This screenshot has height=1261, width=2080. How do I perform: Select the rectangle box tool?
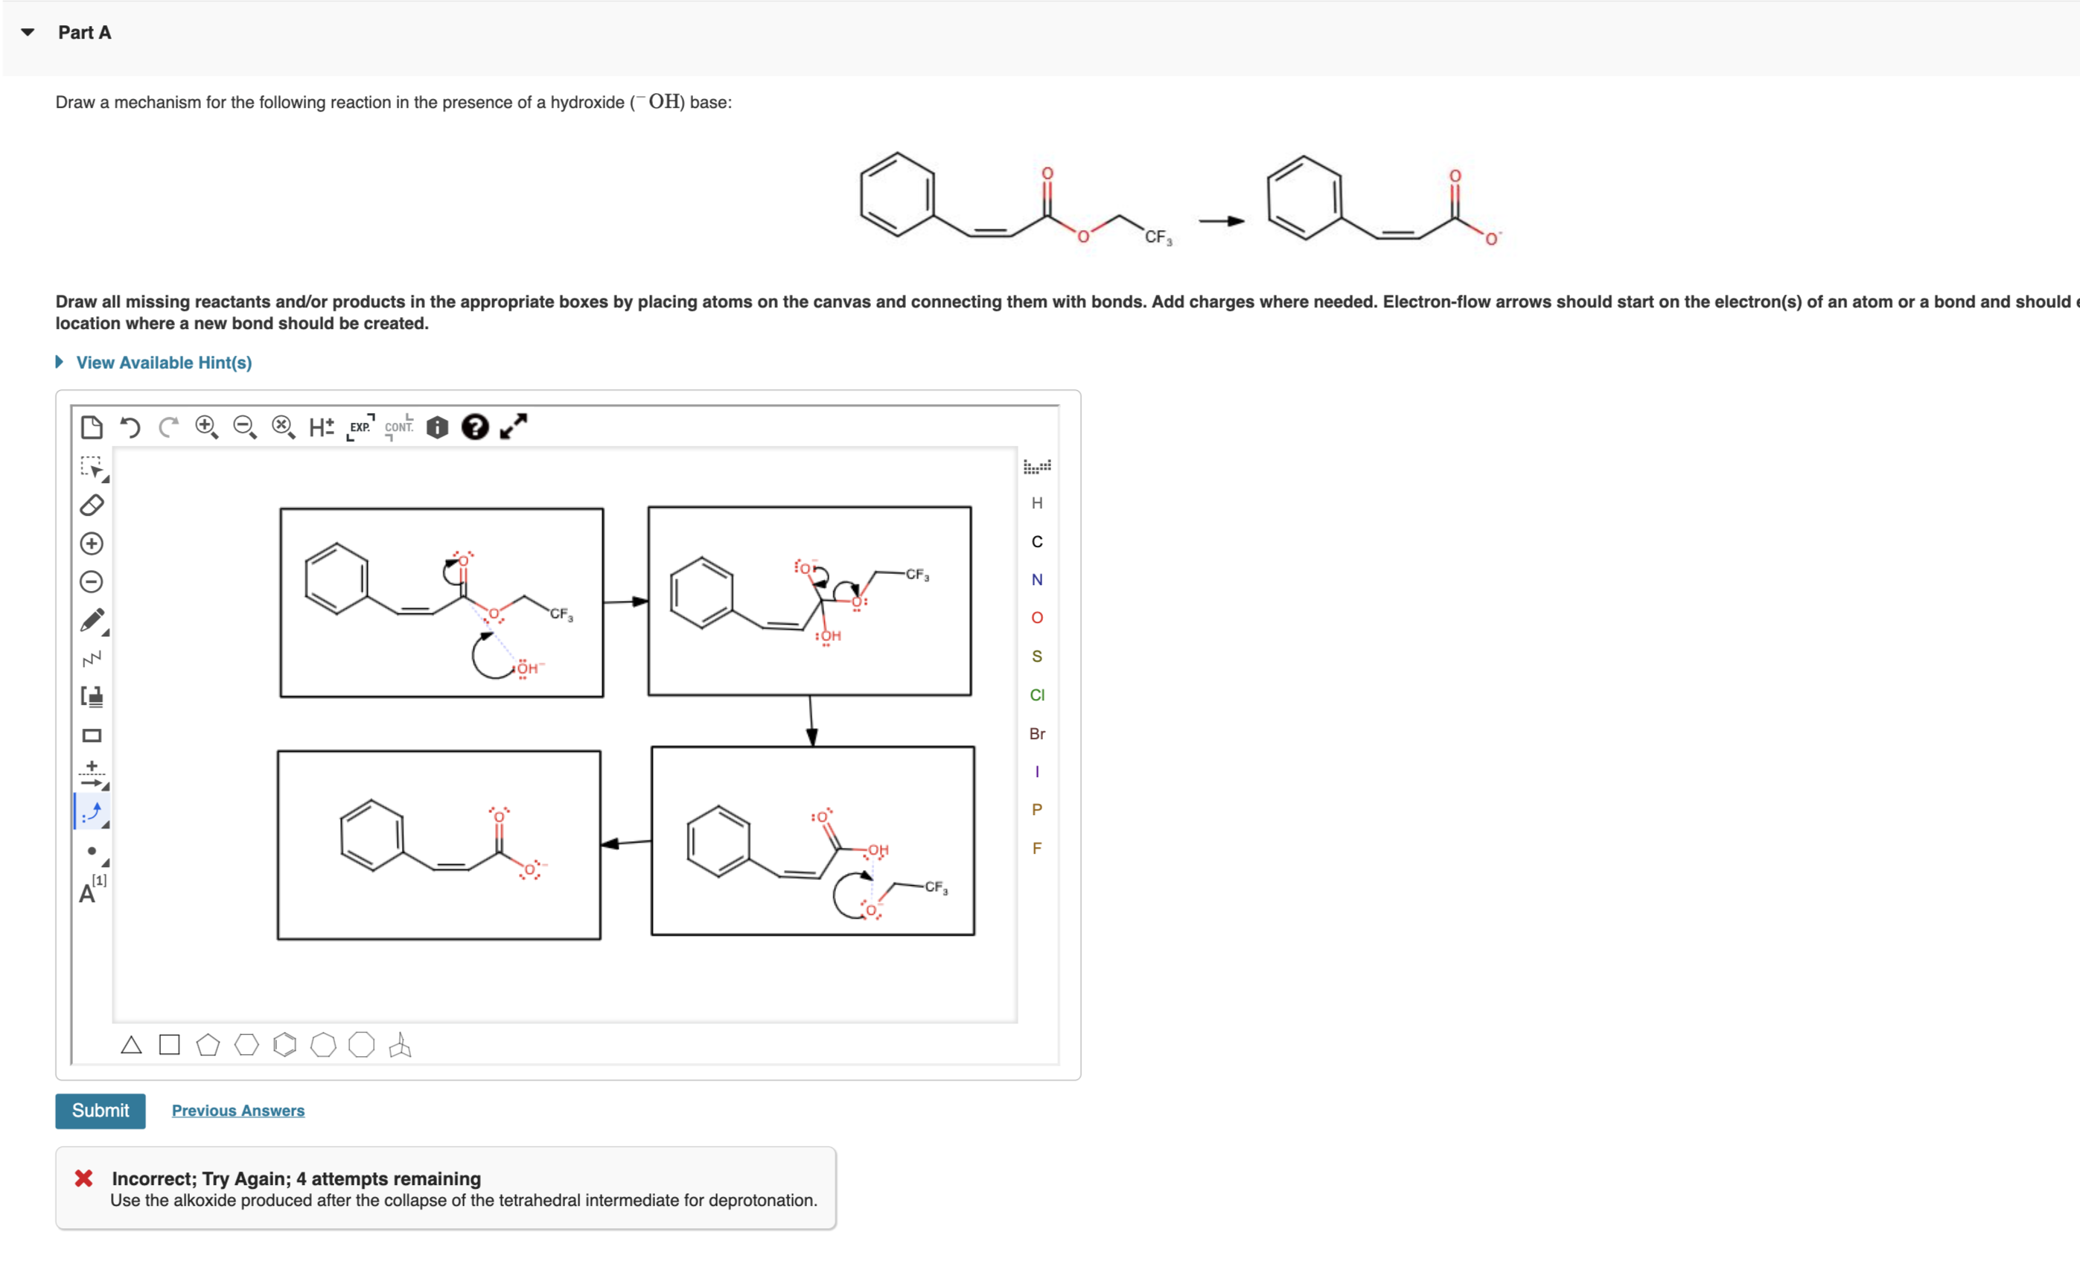[92, 736]
